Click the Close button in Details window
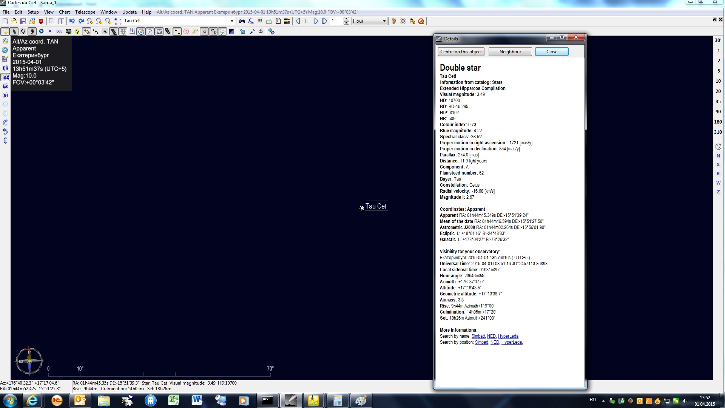Image resolution: width=725 pixels, height=408 pixels. (552, 52)
